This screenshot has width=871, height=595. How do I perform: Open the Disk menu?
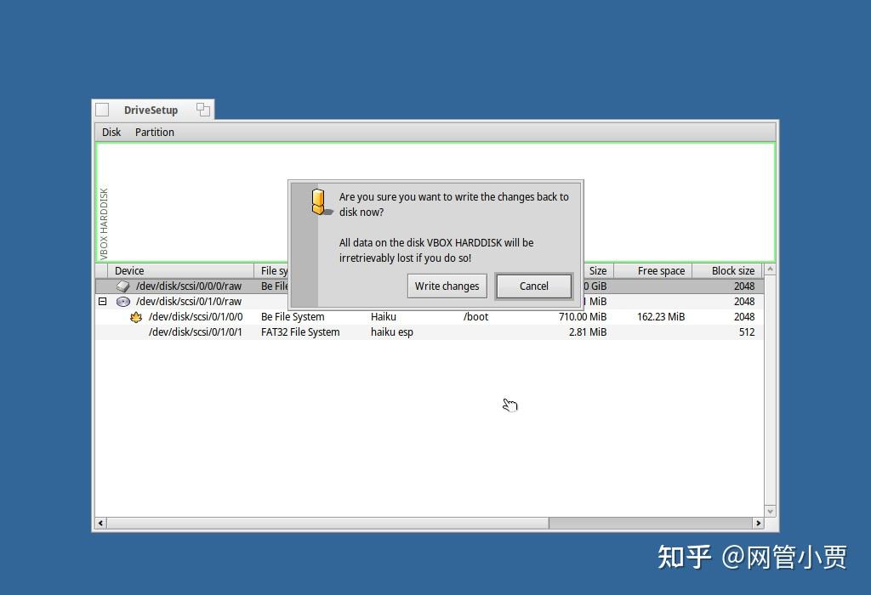tap(111, 132)
